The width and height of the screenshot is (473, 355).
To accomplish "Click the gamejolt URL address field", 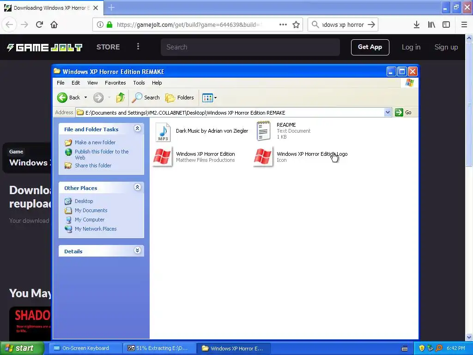I will (x=189, y=24).
